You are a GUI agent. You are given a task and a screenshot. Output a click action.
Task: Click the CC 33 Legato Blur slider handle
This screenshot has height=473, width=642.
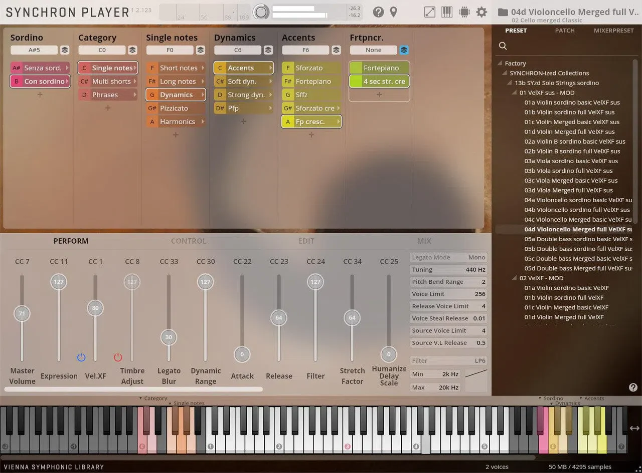[169, 337]
